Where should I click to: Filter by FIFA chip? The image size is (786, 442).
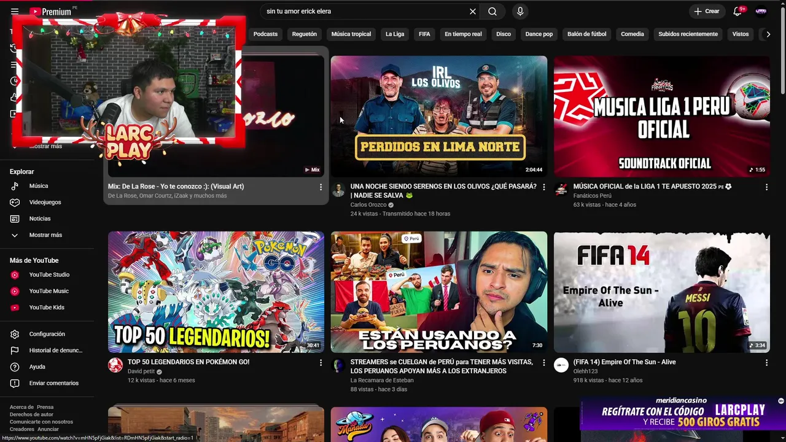[424, 34]
